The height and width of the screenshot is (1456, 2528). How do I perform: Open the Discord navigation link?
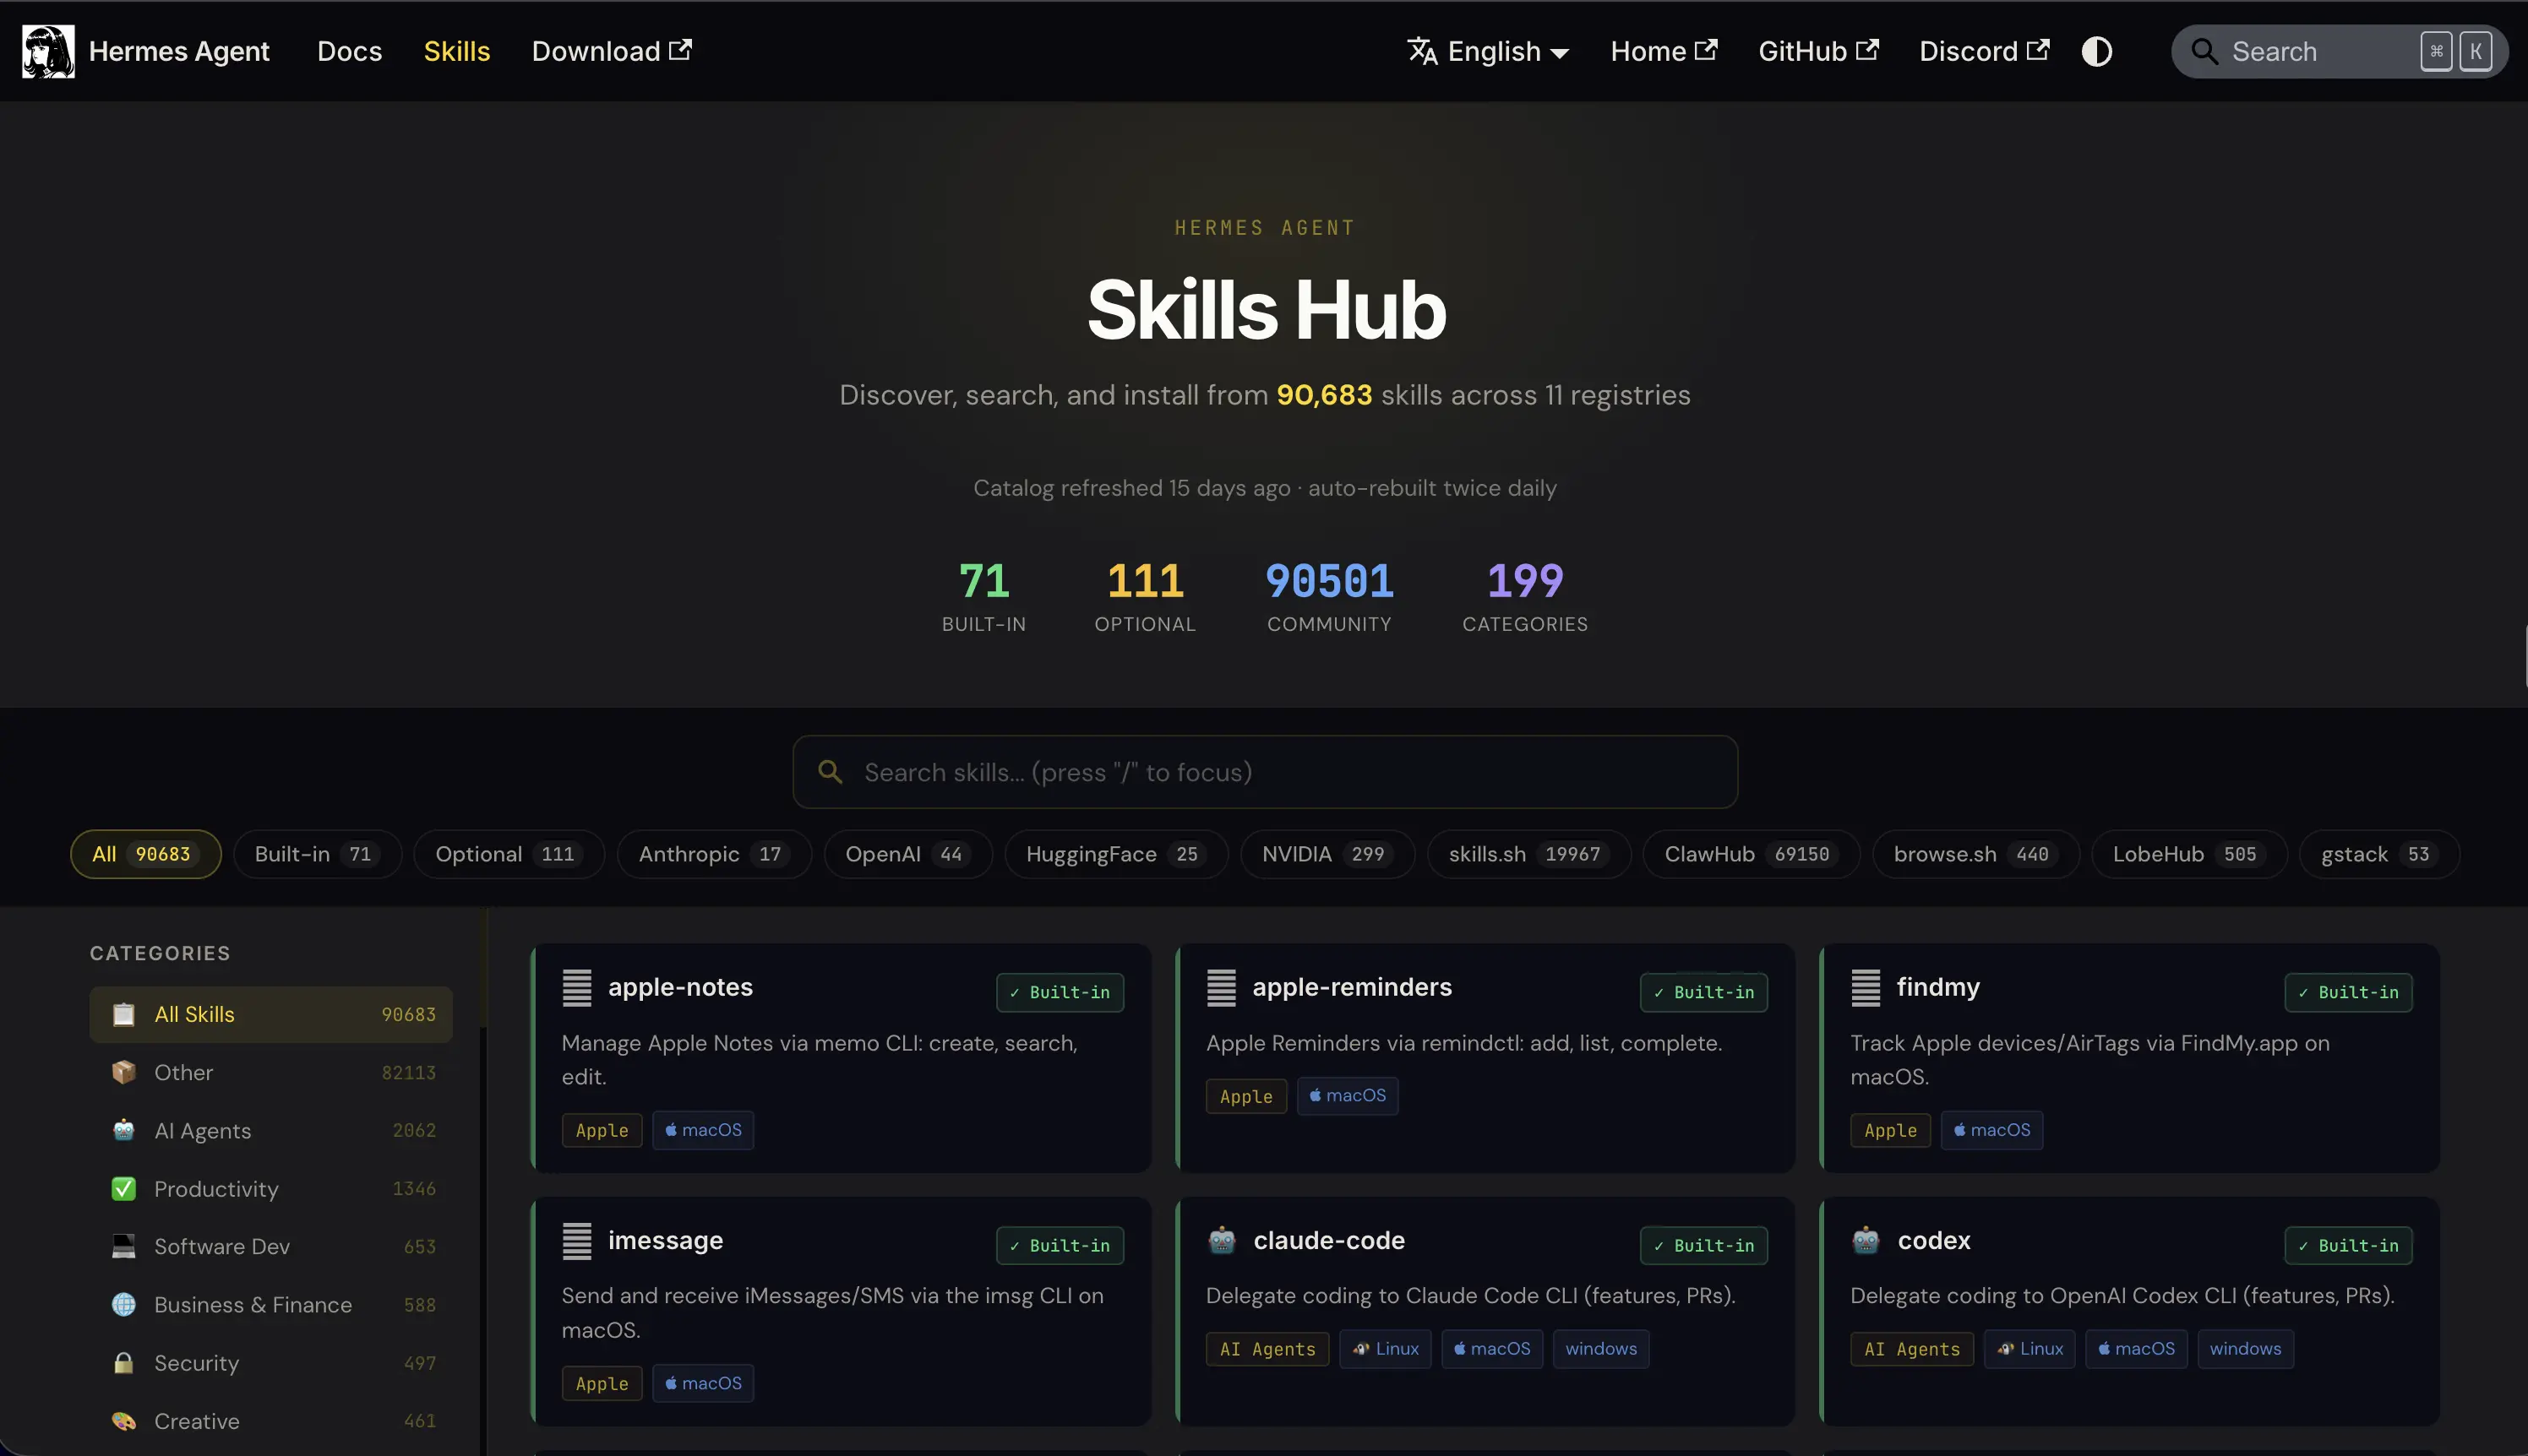[x=1984, y=51]
